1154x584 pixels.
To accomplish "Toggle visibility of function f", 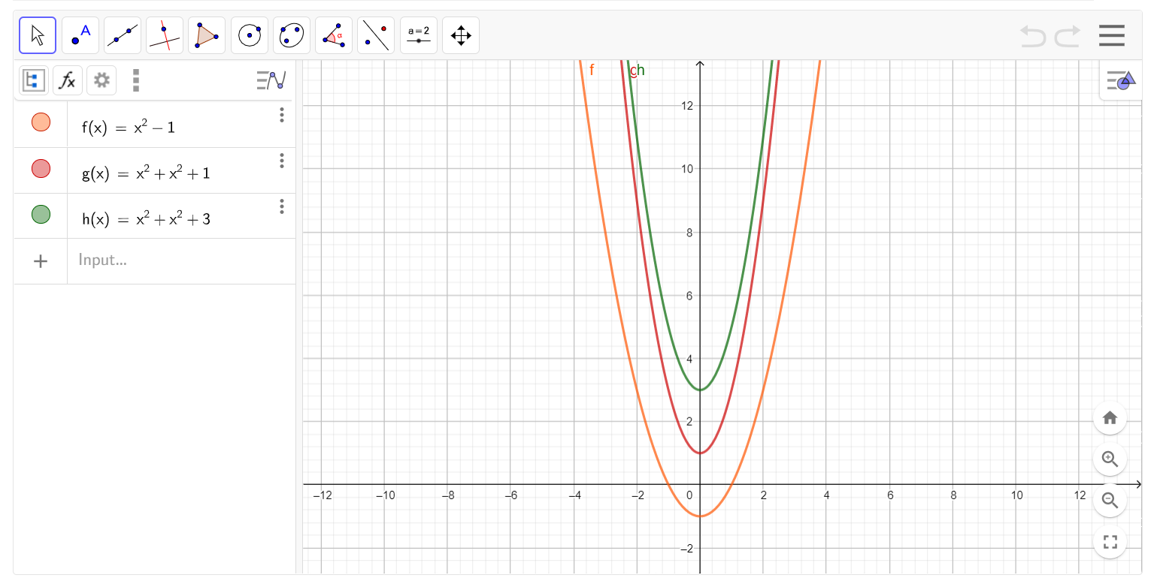I will 41,122.
